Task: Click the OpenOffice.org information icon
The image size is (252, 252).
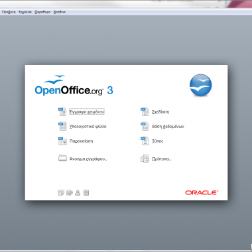Action: click(x=86, y=192)
